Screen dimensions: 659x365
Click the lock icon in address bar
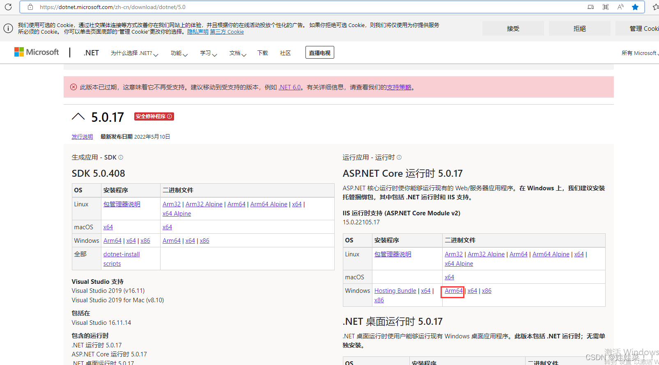[30, 7]
